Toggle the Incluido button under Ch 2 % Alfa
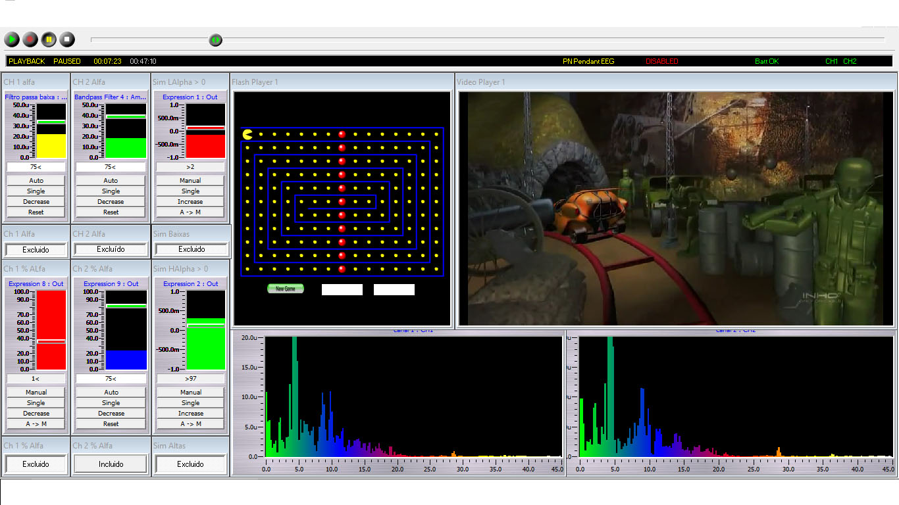 (x=111, y=464)
